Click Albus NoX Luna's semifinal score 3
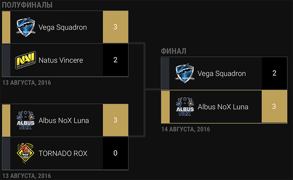Viewport: 293px width, 180px height. pos(116,120)
